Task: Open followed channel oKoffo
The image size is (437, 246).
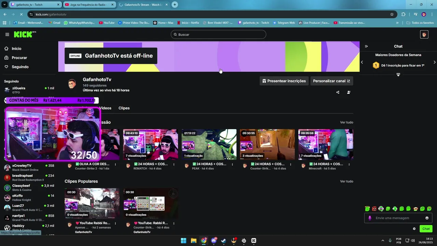Action: 29,197
